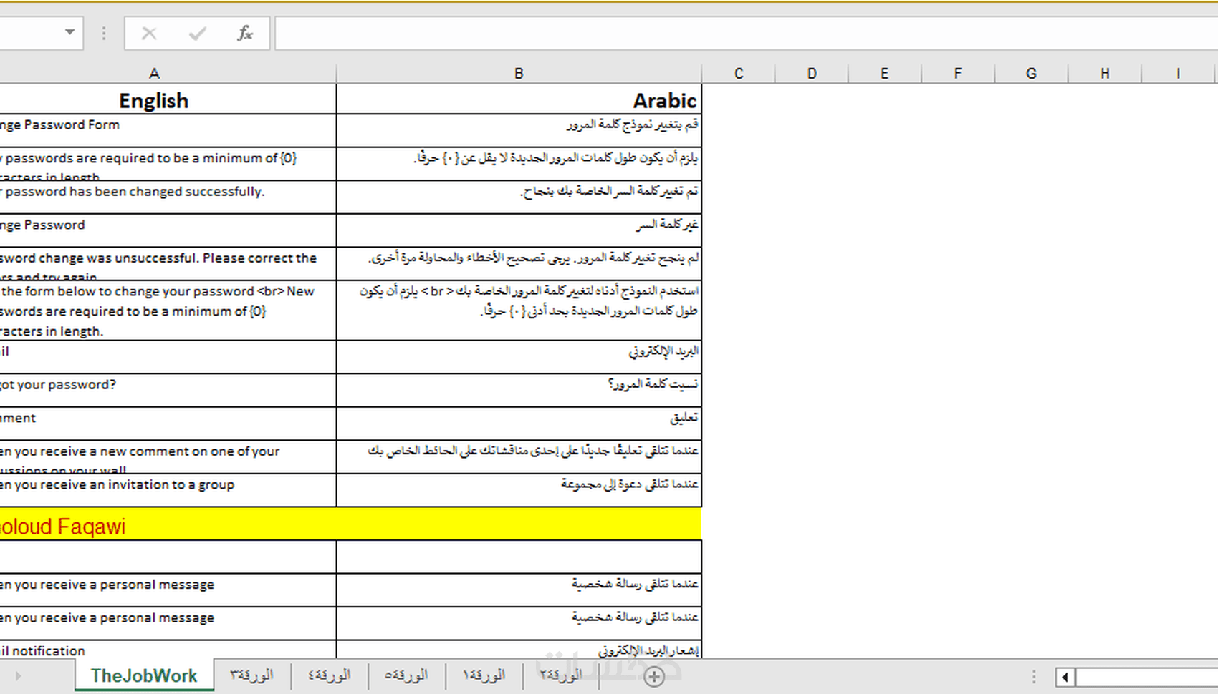Select Arabic cell "إشعار البريد الإلكتروني"
Image resolution: width=1218 pixels, height=694 pixels.
(519, 650)
